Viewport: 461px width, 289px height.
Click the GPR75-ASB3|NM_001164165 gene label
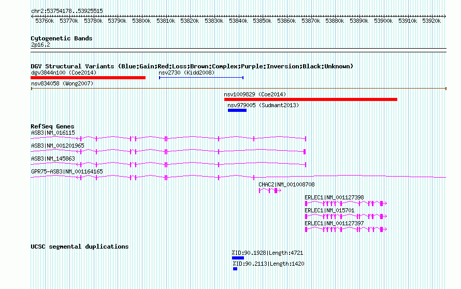click(67, 172)
